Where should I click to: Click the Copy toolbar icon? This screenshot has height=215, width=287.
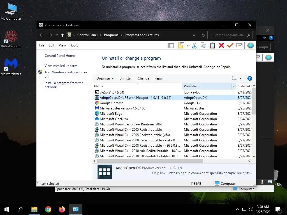(203, 45)
